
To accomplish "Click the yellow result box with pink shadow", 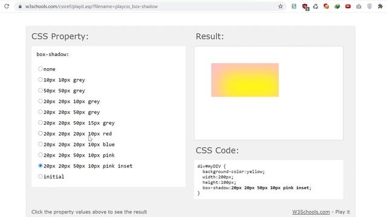I will pos(245,80).
